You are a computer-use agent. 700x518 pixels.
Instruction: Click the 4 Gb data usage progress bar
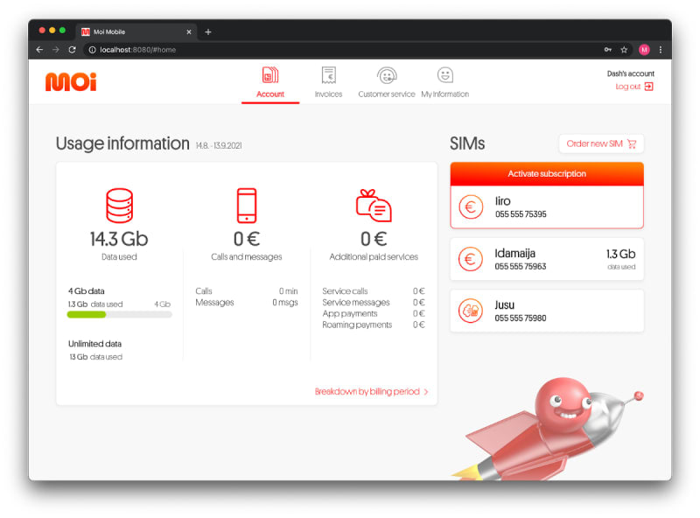(119, 314)
